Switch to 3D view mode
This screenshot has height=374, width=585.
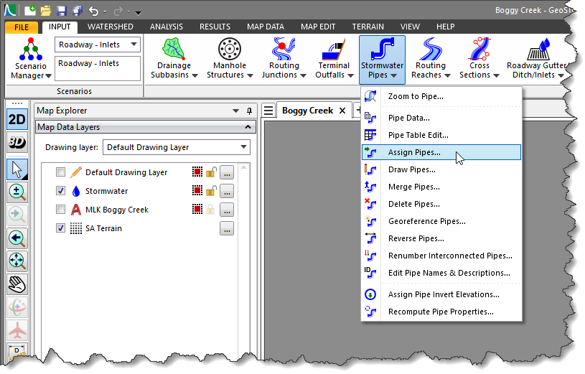(17, 142)
